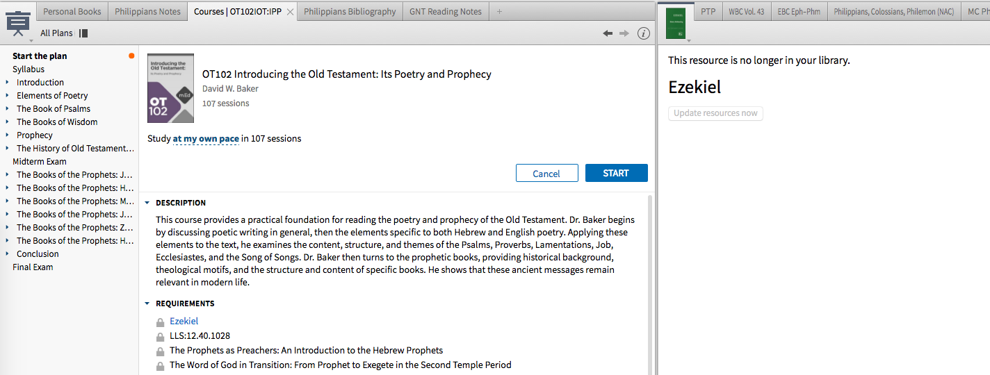This screenshot has width=990, height=375.
Task: Switch to the Personal Books tab
Action: click(x=72, y=12)
